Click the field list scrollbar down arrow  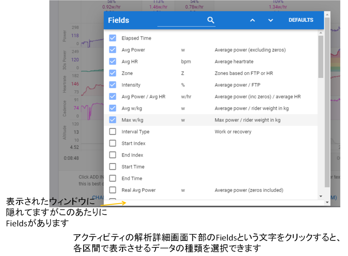[x=321, y=196]
